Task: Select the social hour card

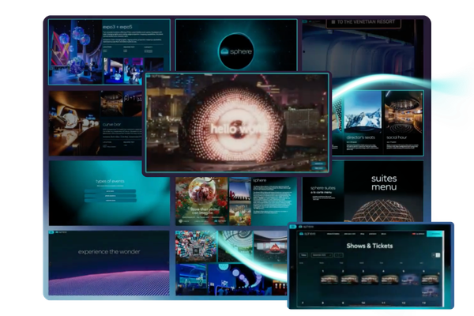Action: [x=404, y=123]
